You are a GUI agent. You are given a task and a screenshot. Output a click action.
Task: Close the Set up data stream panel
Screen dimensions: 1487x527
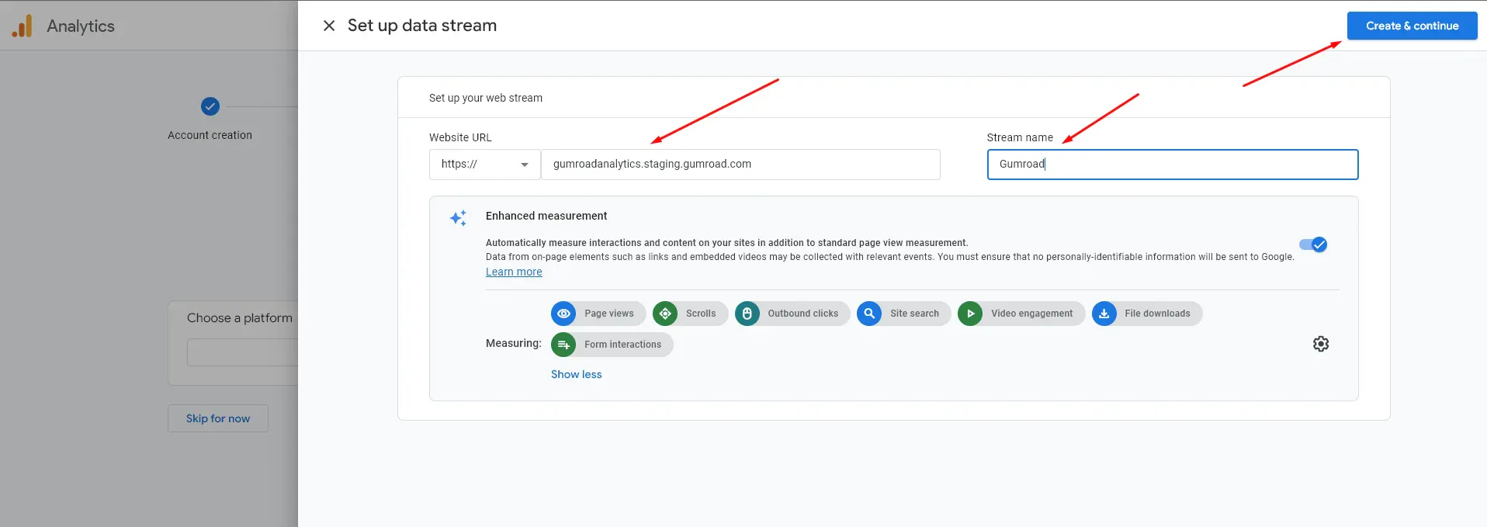click(329, 26)
